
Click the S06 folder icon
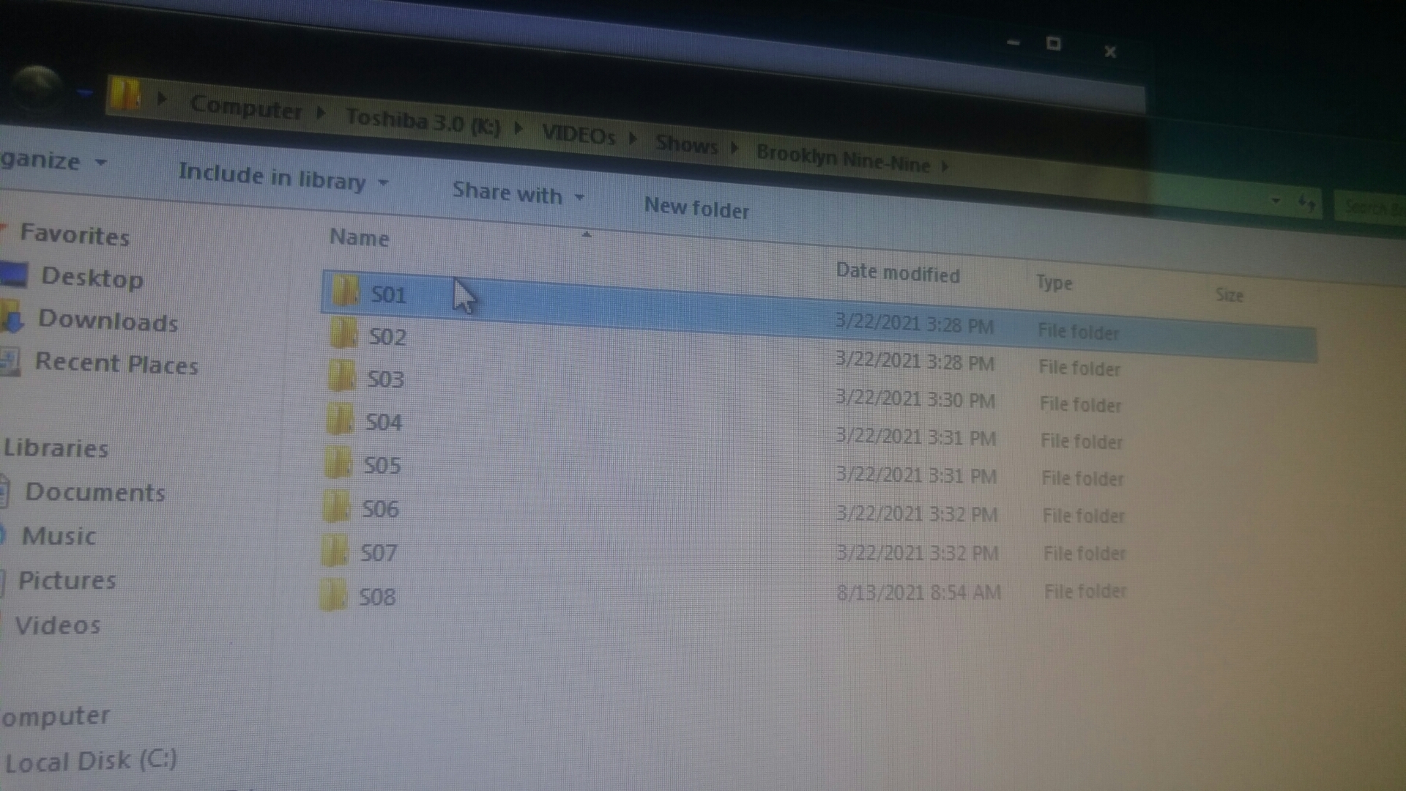pyautogui.click(x=336, y=507)
